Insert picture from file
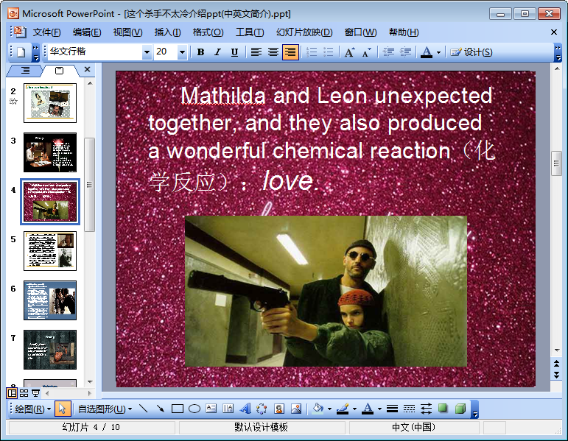The height and width of the screenshot is (441, 568). pos(296,409)
